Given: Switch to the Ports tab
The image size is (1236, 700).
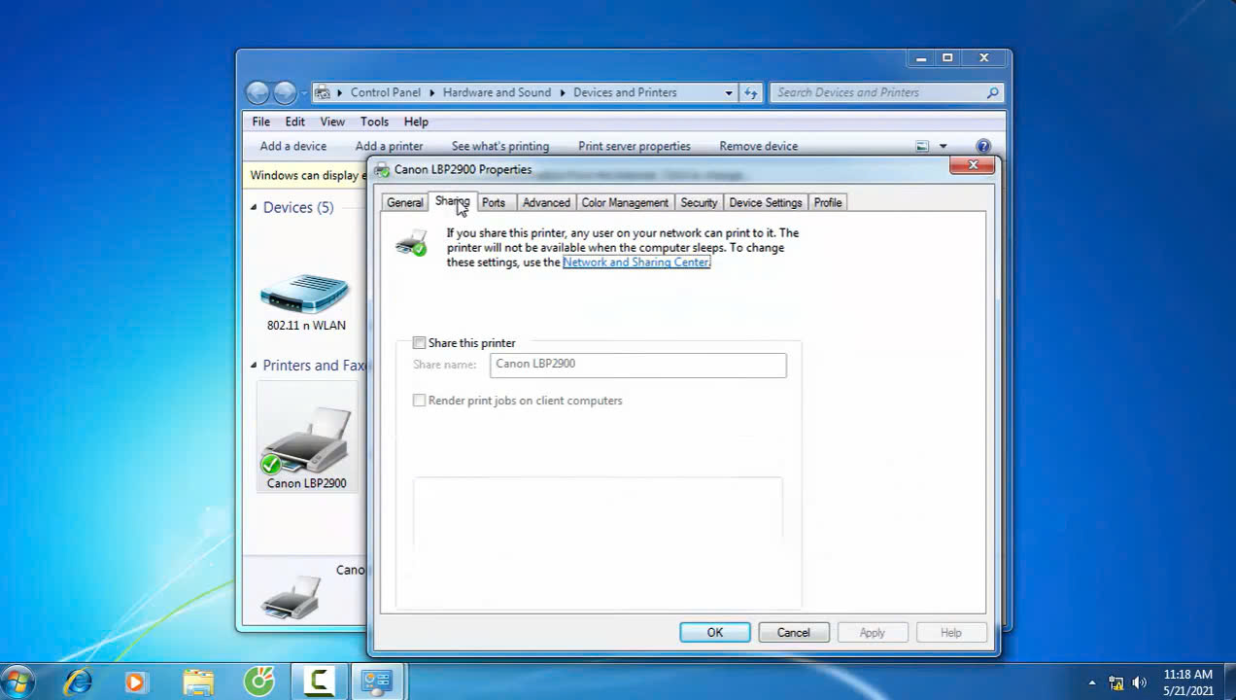Looking at the screenshot, I should (x=493, y=202).
